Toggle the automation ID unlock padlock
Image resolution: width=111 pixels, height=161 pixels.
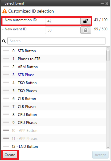86,21
